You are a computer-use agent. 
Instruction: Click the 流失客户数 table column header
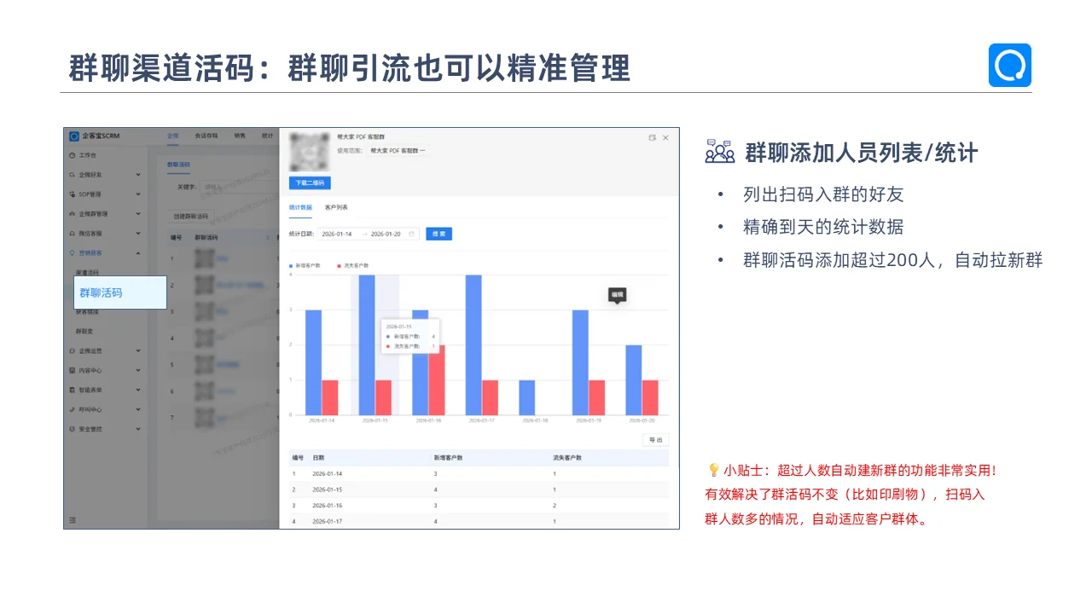[567, 458]
